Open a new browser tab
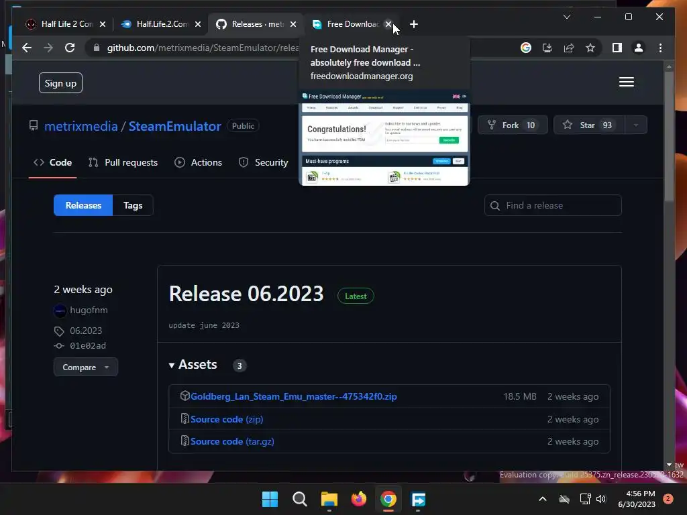The image size is (687, 515). 413,24
